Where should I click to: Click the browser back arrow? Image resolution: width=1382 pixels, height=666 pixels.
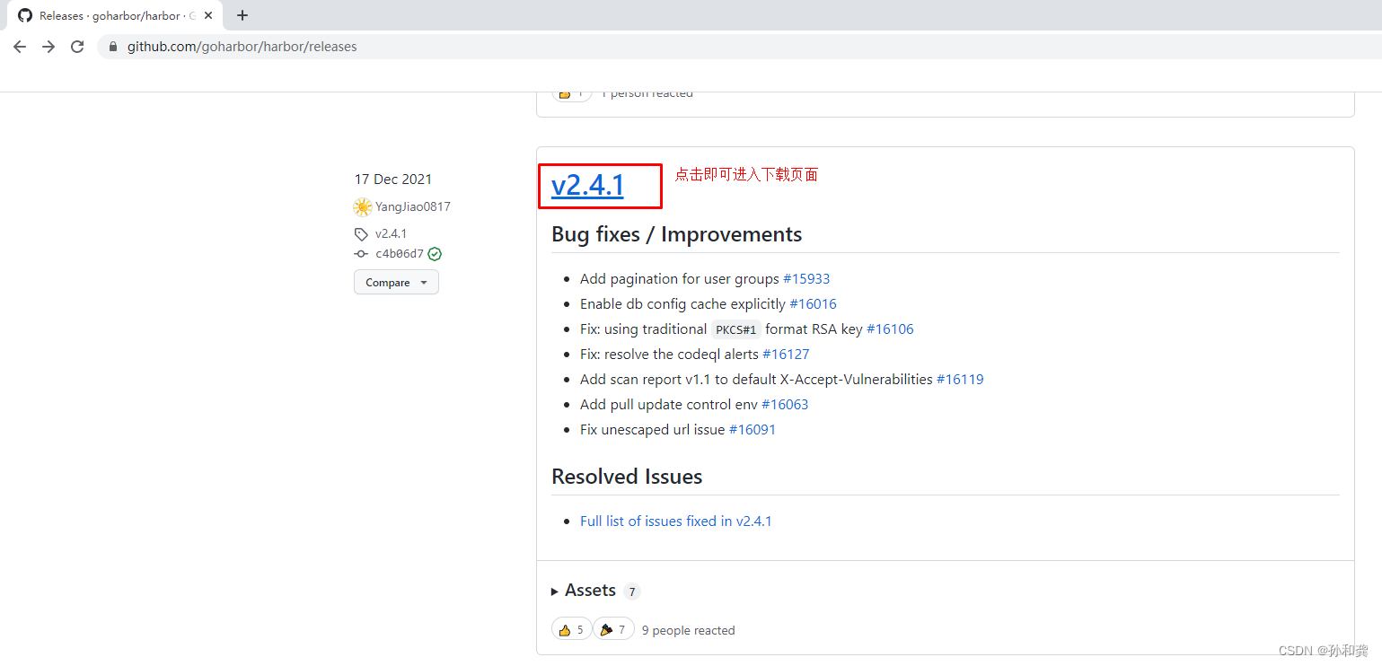(19, 47)
